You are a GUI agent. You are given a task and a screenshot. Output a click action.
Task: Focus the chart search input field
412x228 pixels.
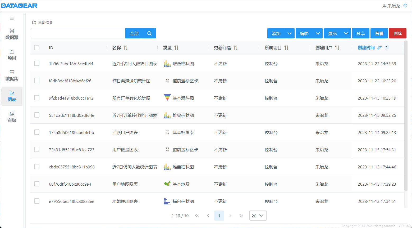point(78,33)
